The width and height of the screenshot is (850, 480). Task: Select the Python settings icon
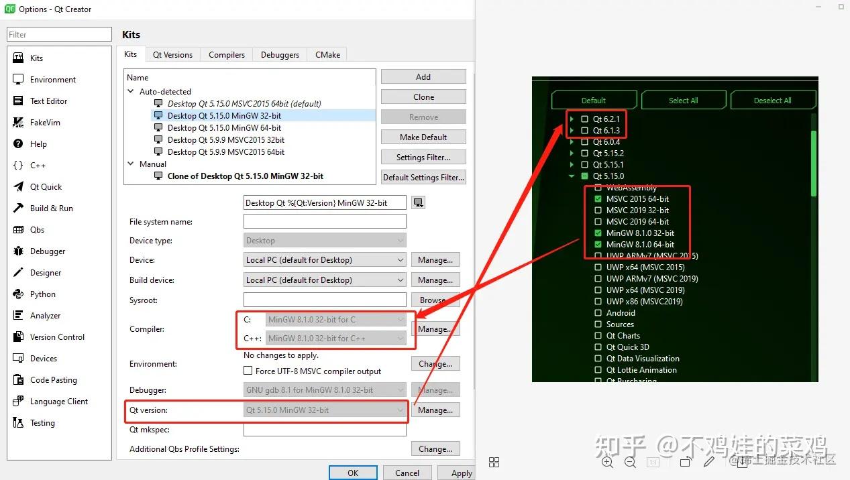click(17, 294)
